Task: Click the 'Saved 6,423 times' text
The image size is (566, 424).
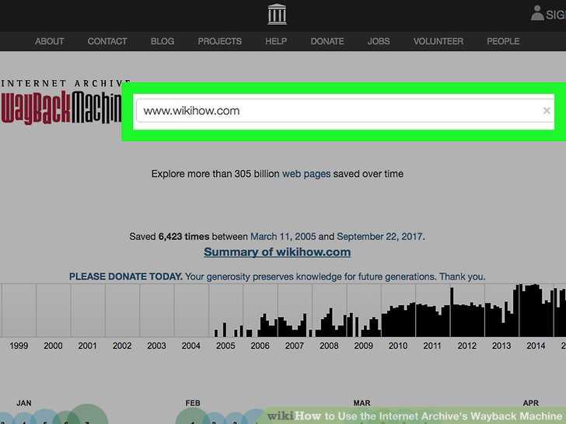Action: click(x=169, y=237)
